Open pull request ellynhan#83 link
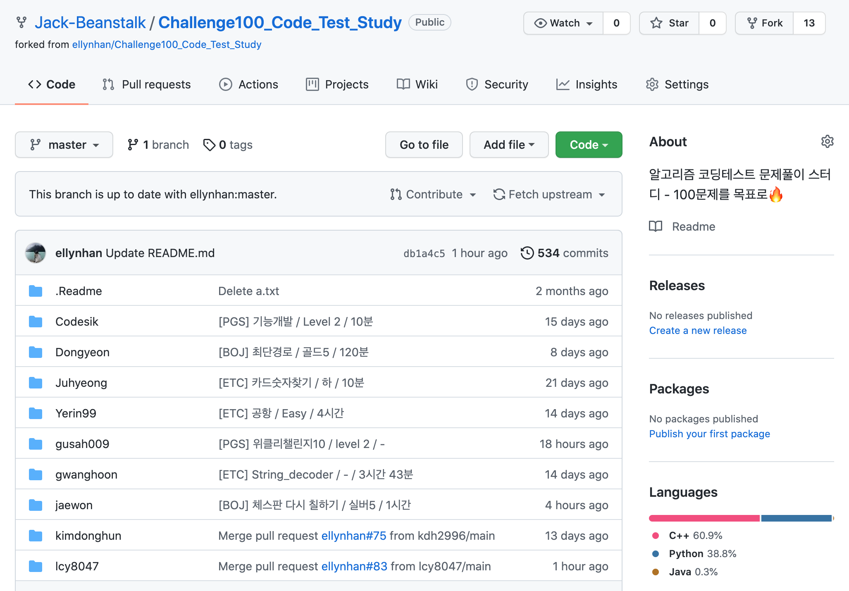 tap(354, 566)
